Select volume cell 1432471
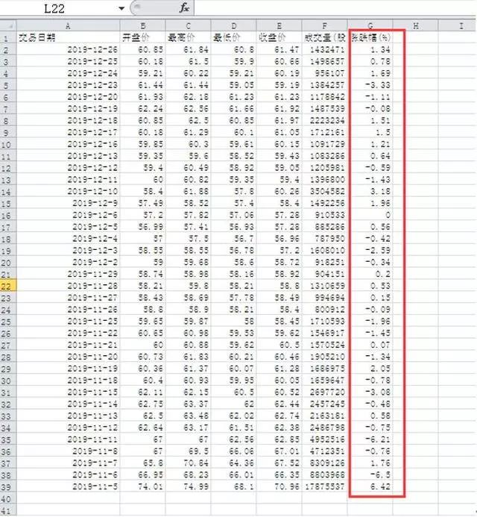Viewport: 477px width, 517px height. (324, 49)
